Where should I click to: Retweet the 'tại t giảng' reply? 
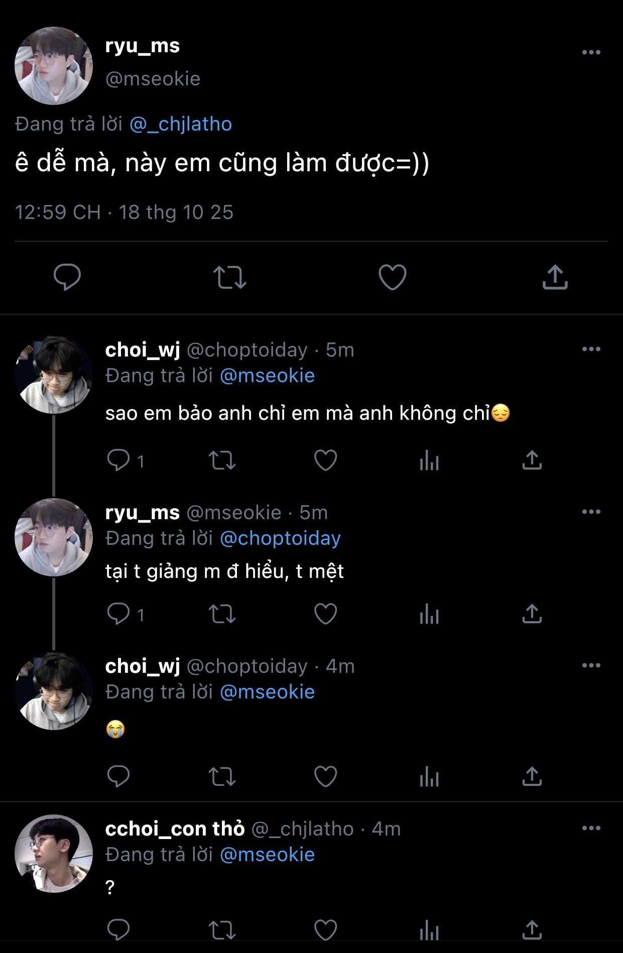coord(222,614)
